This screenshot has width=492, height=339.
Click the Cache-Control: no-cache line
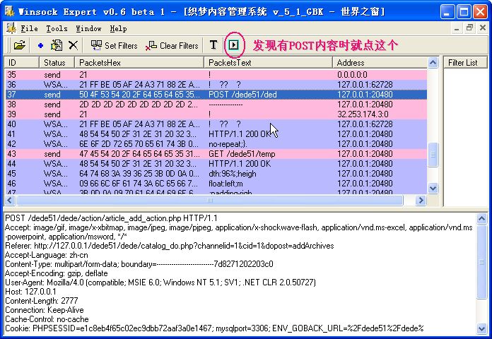pos(47,319)
